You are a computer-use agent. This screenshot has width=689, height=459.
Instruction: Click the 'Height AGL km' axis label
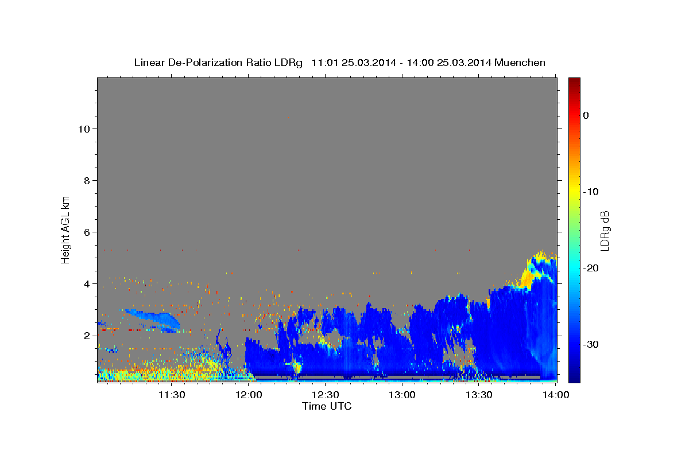pos(66,229)
